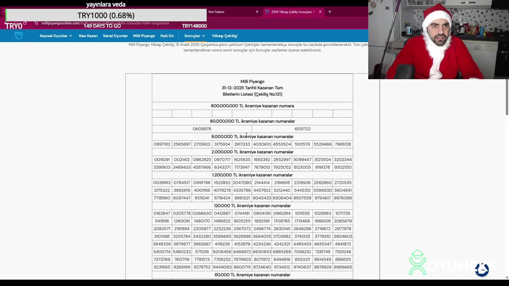509x286 pixels.
Task: Select number 3917333 in the table
Action: pyautogui.click(x=242, y=144)
